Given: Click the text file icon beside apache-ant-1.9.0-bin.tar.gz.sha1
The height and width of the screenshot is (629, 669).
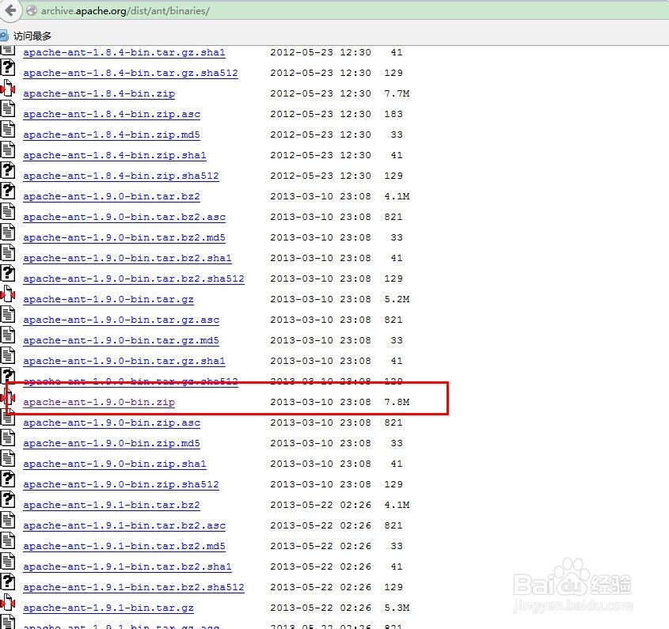Looking at the screenshot, I should (x=8, y=356).
